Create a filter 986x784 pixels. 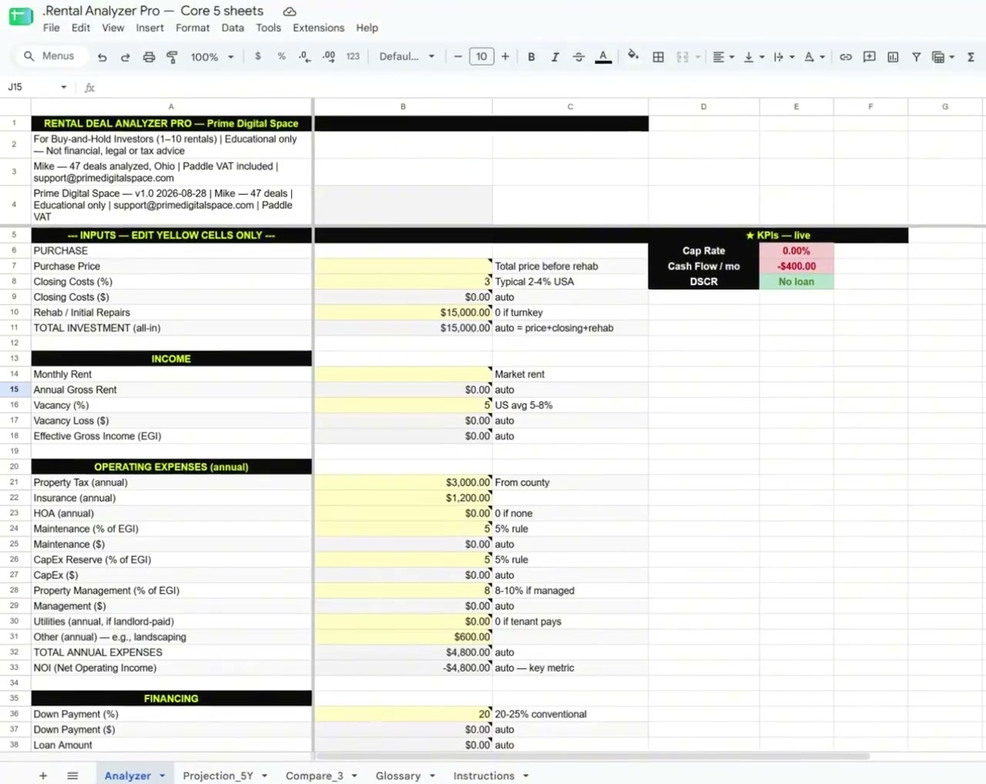click(x=916, y=57)
